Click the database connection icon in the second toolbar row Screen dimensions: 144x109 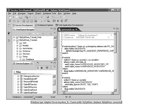coord(49,21)
